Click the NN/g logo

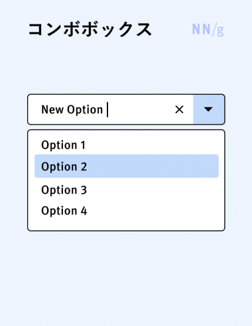click(208, 30)
